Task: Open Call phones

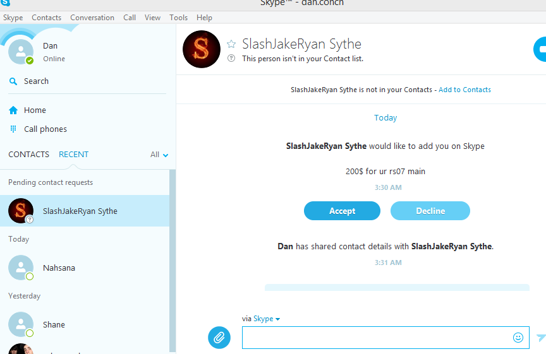Action: [45, 129]
